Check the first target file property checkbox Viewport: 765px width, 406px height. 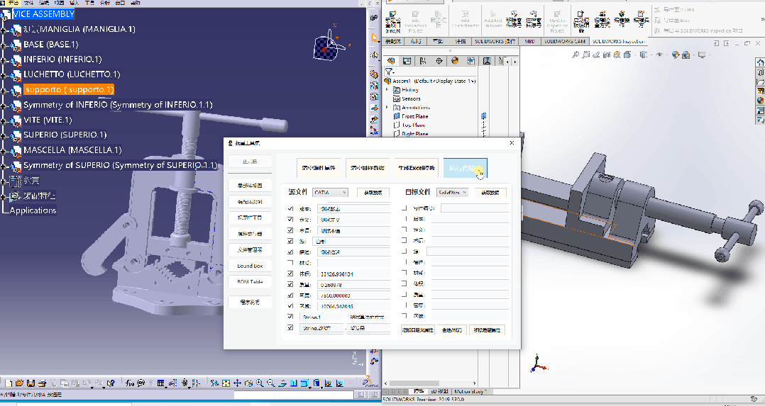[x=404, y=209]
